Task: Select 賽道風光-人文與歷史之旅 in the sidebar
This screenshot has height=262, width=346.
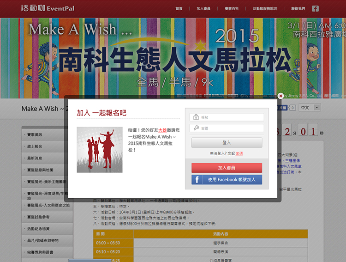Action: [x=47, y=205]
